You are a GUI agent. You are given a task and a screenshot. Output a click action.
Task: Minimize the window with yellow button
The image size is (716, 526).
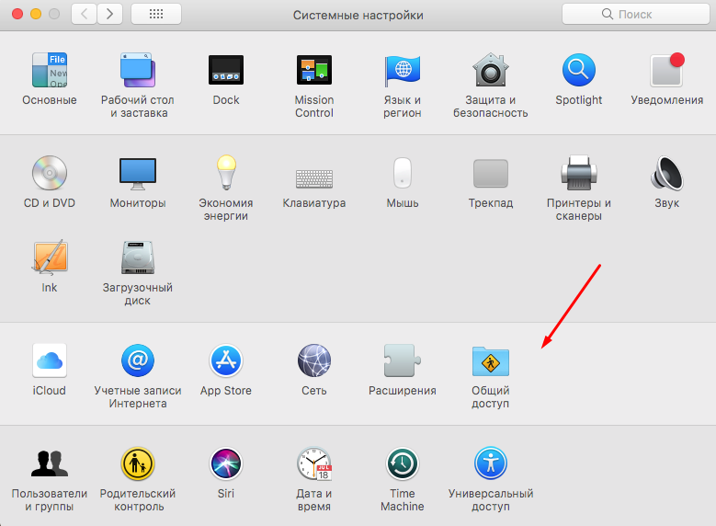36,14
